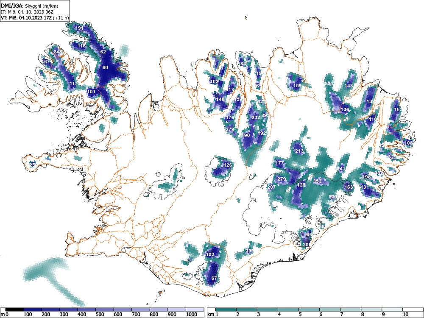Image resolution: width=424 pixels, height=318 pixels.
Task: Click the visibility value 246 on the map
Action: [x=58, y=52]
